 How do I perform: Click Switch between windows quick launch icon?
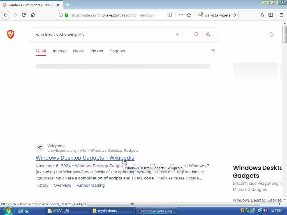click(27, 211)
